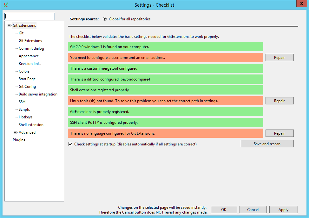309x218 pixels.
Task: Open the Hotkeys settings page
Action: tap(26, 117)
